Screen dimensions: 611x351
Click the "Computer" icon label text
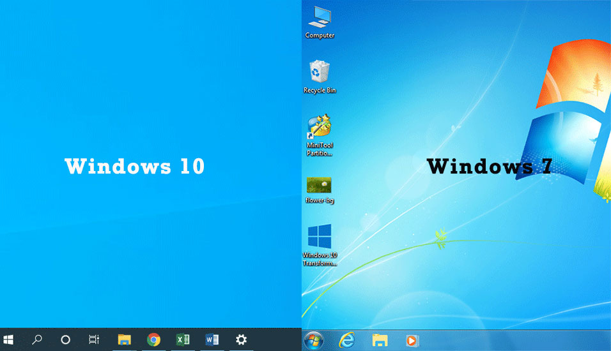point(320,35)
